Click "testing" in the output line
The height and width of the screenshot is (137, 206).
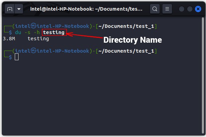coord(38,39)
